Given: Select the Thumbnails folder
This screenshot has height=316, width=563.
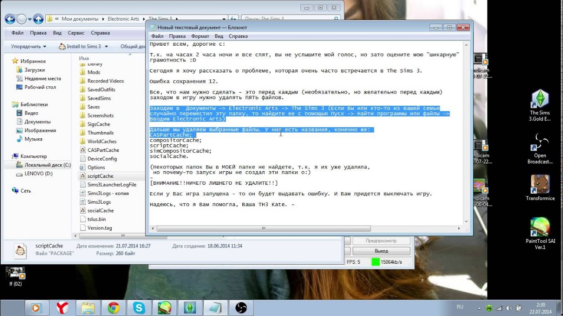Looking at the screenshot, I should point(100,133).
